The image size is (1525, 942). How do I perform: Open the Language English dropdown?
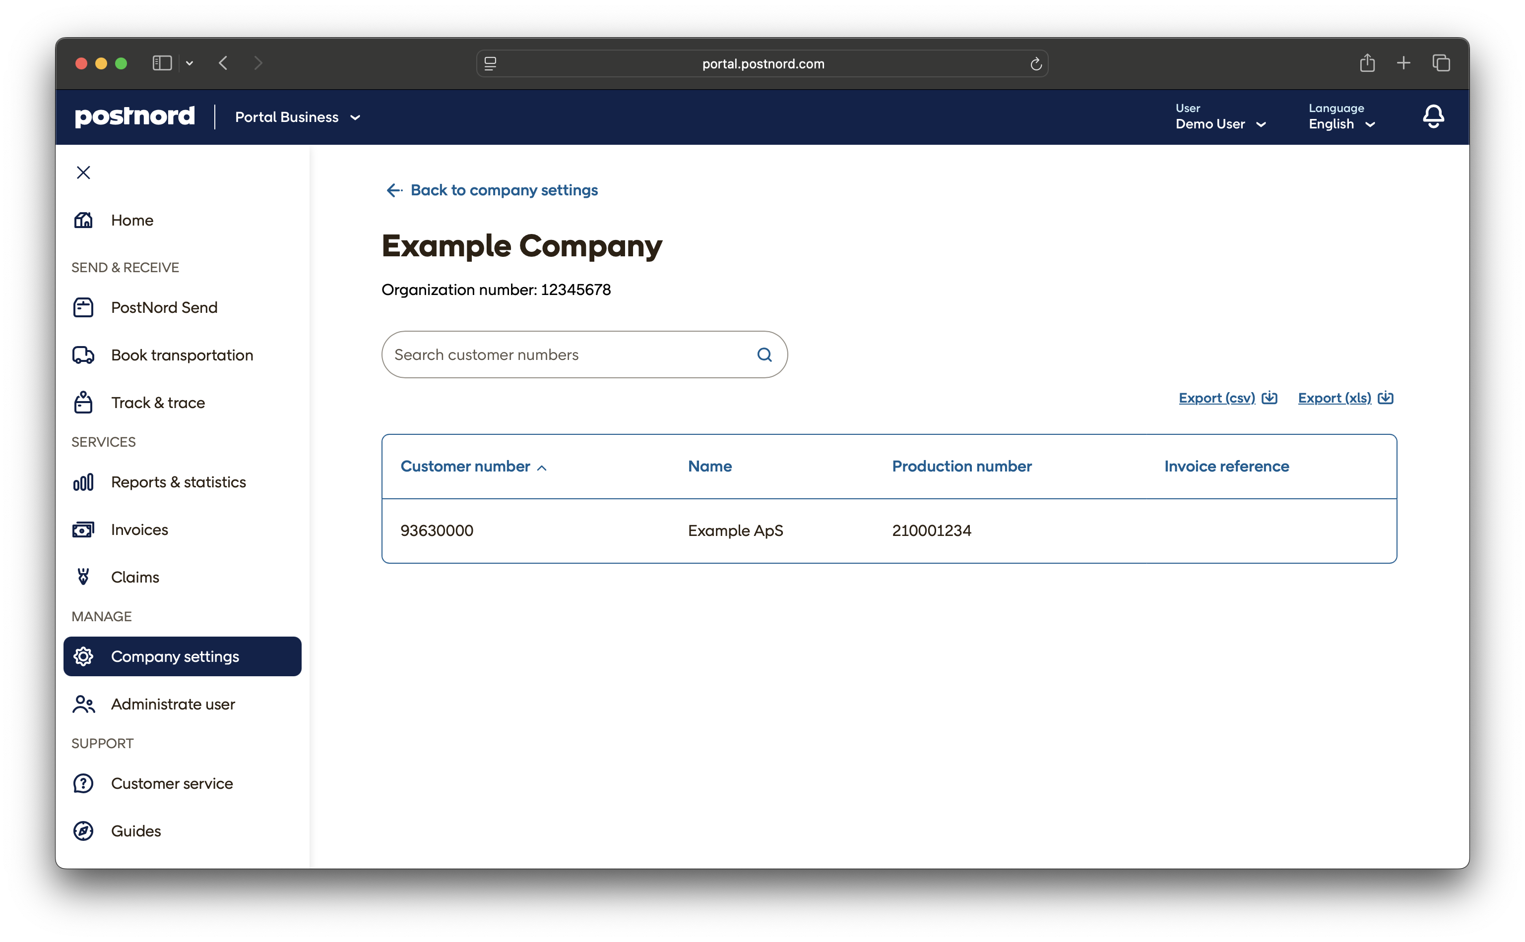pyautogui.click(x=1341, y=124)
